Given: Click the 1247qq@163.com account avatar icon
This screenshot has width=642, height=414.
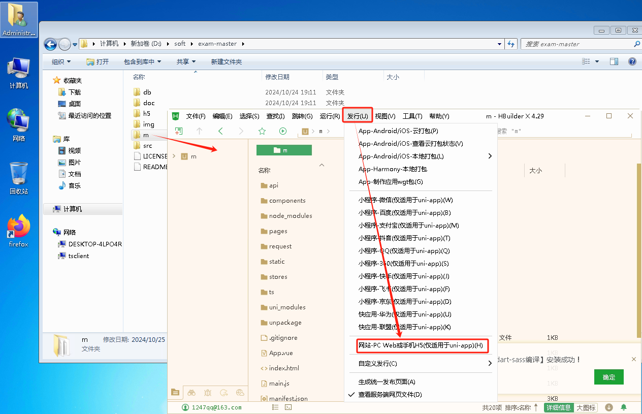Looking at the screenshot, I should 185,407.
